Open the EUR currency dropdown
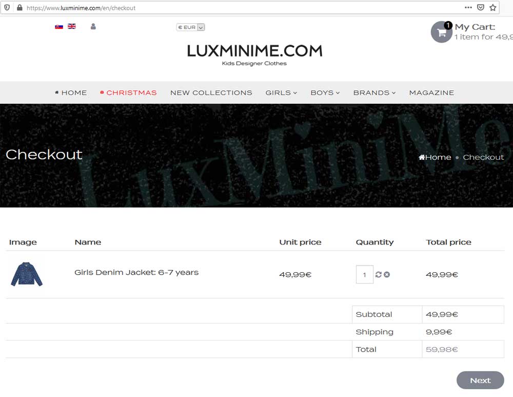This screenshot has height=397, width=513. pos(190,27)
